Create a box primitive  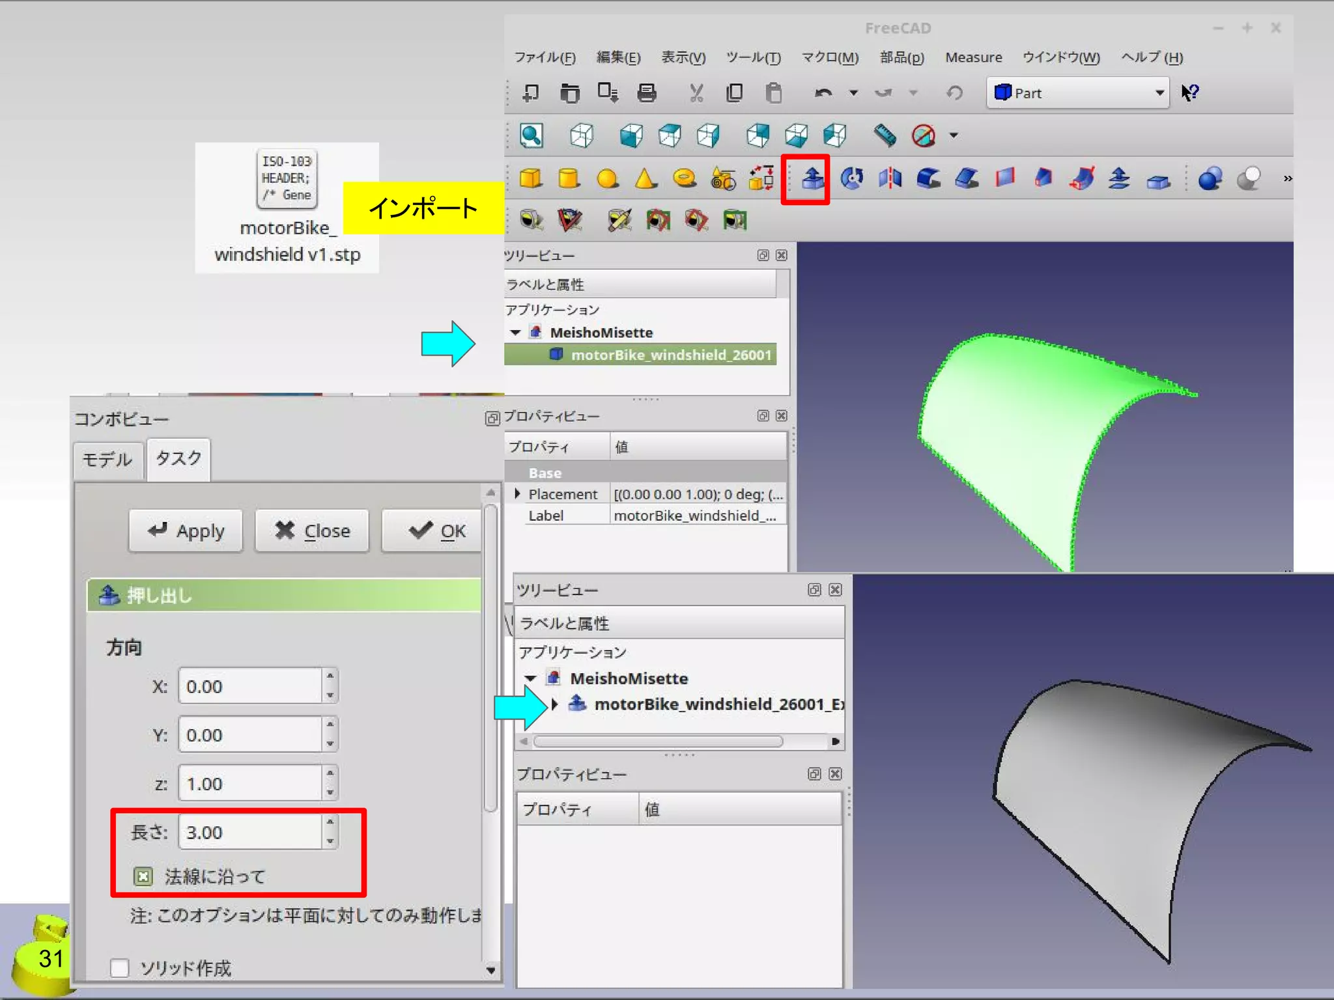point(530,178)
